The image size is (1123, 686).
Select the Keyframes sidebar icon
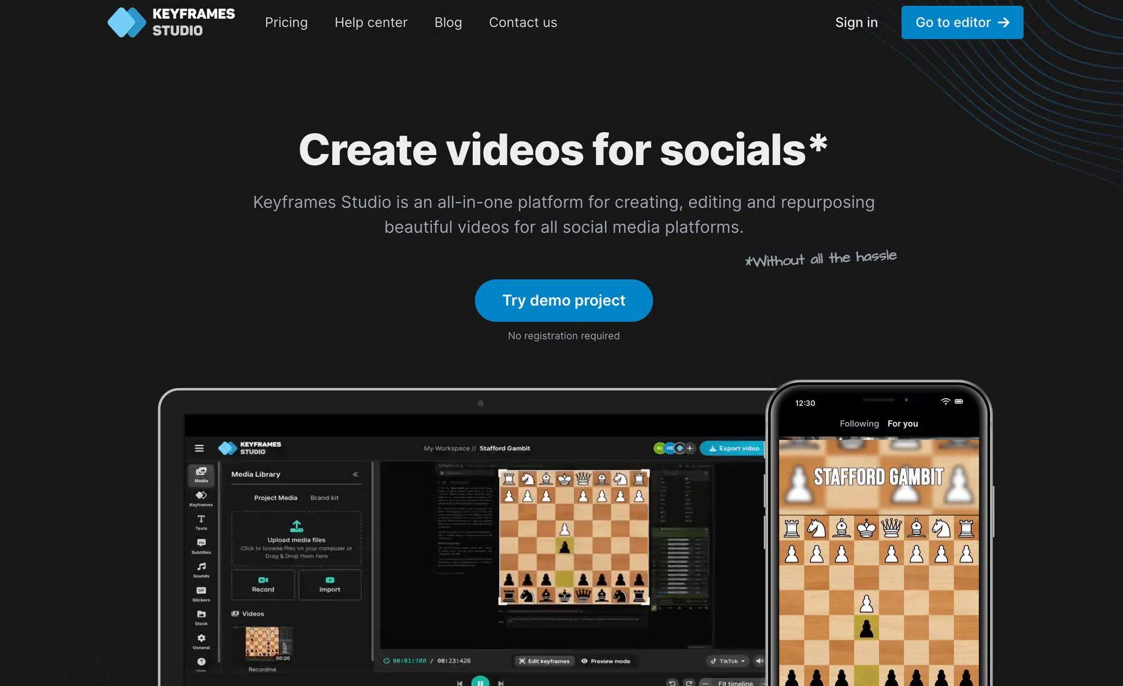[201, 498]
